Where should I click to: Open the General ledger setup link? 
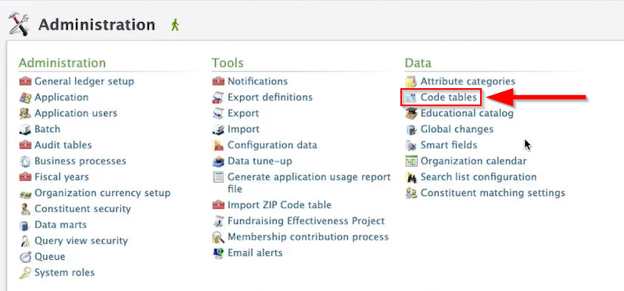(84, 81)
